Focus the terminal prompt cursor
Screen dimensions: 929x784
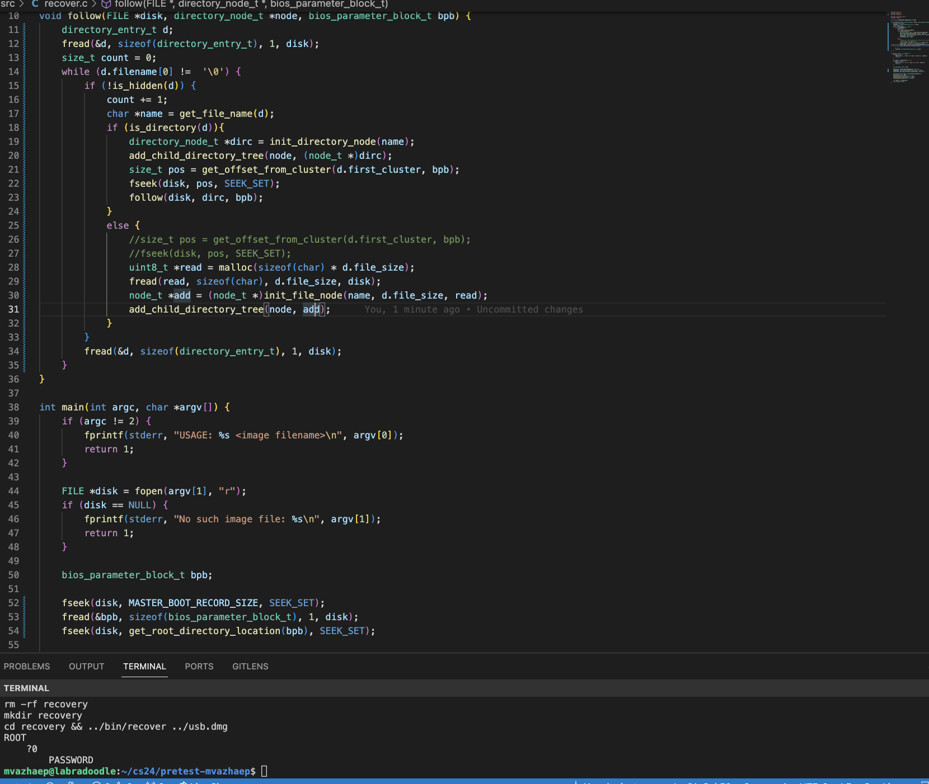(264, 771)
